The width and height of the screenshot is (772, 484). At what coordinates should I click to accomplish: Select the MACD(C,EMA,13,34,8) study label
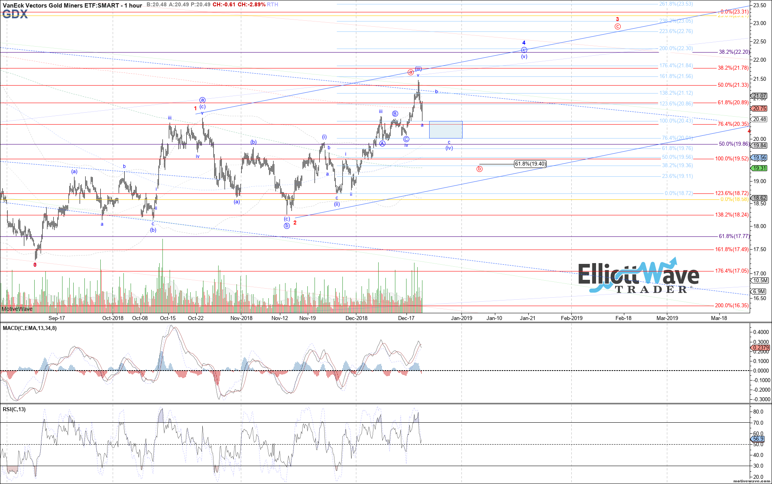29,328
